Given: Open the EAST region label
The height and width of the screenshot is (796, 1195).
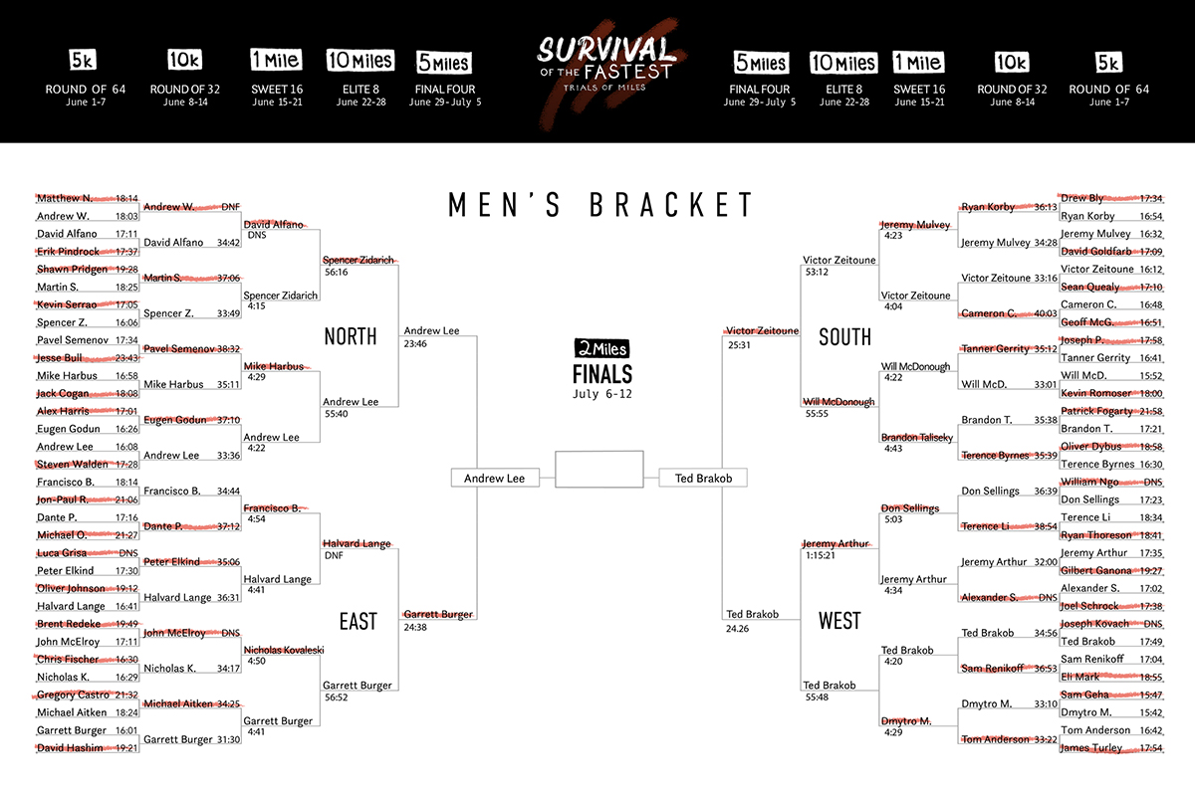Looking at the screenshot, I should pos(358,622).
